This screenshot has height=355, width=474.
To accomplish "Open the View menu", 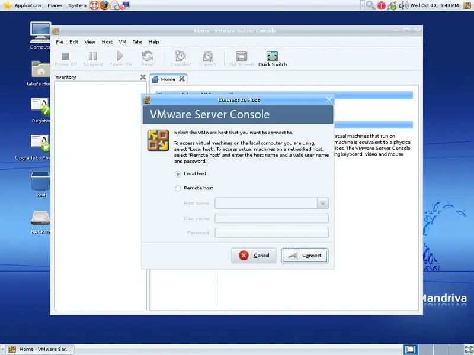I will pos(90,42).
